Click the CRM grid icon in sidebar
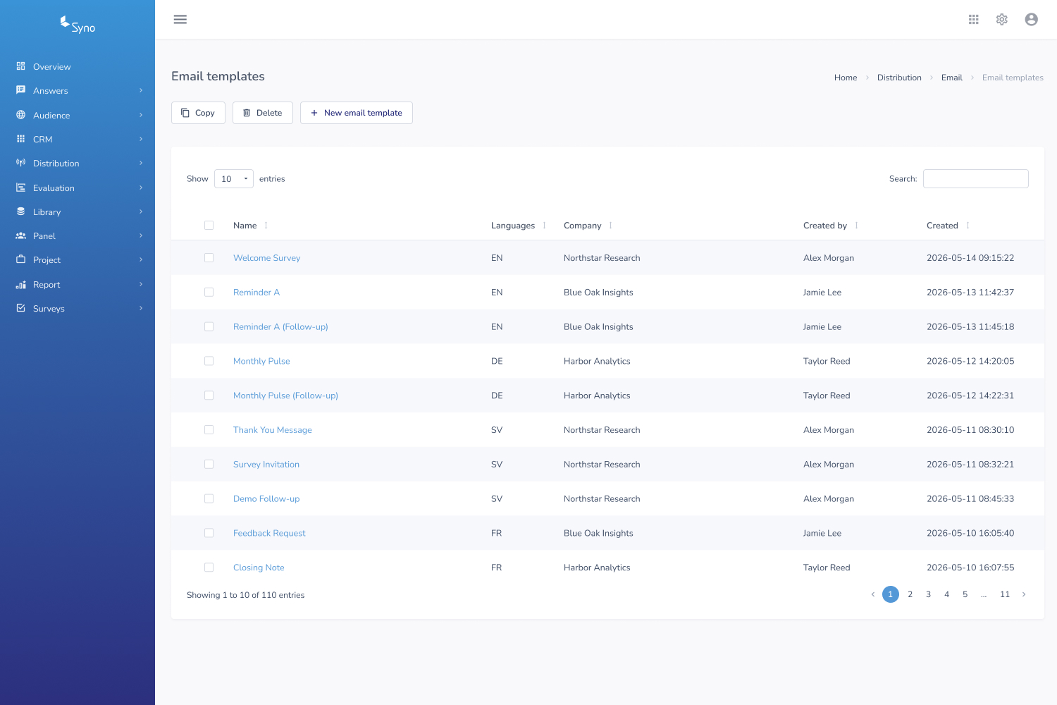The image size is (1057, 705). pos(21,139)
